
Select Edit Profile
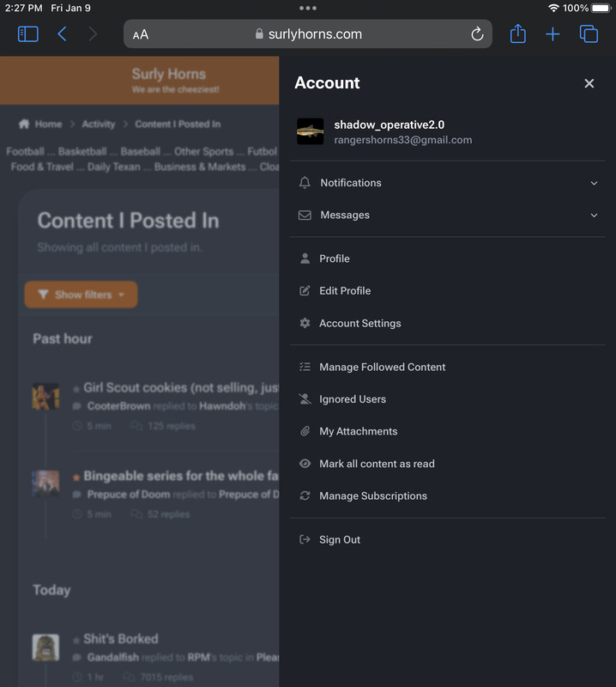(448, 290)
